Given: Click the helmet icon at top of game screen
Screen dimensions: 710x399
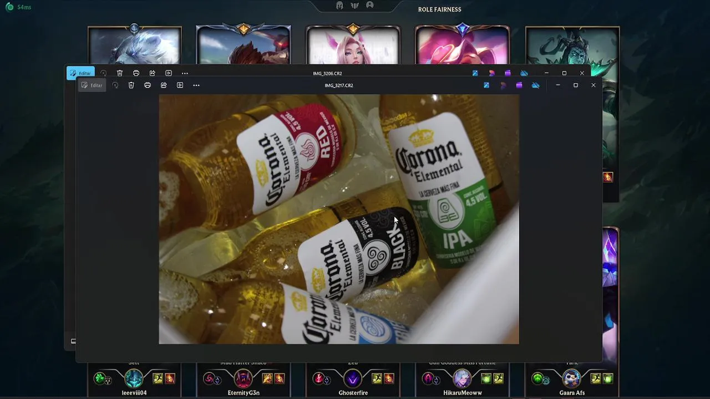Looking at the screenshot, I should pyautogui.click(x=339, y=6).
